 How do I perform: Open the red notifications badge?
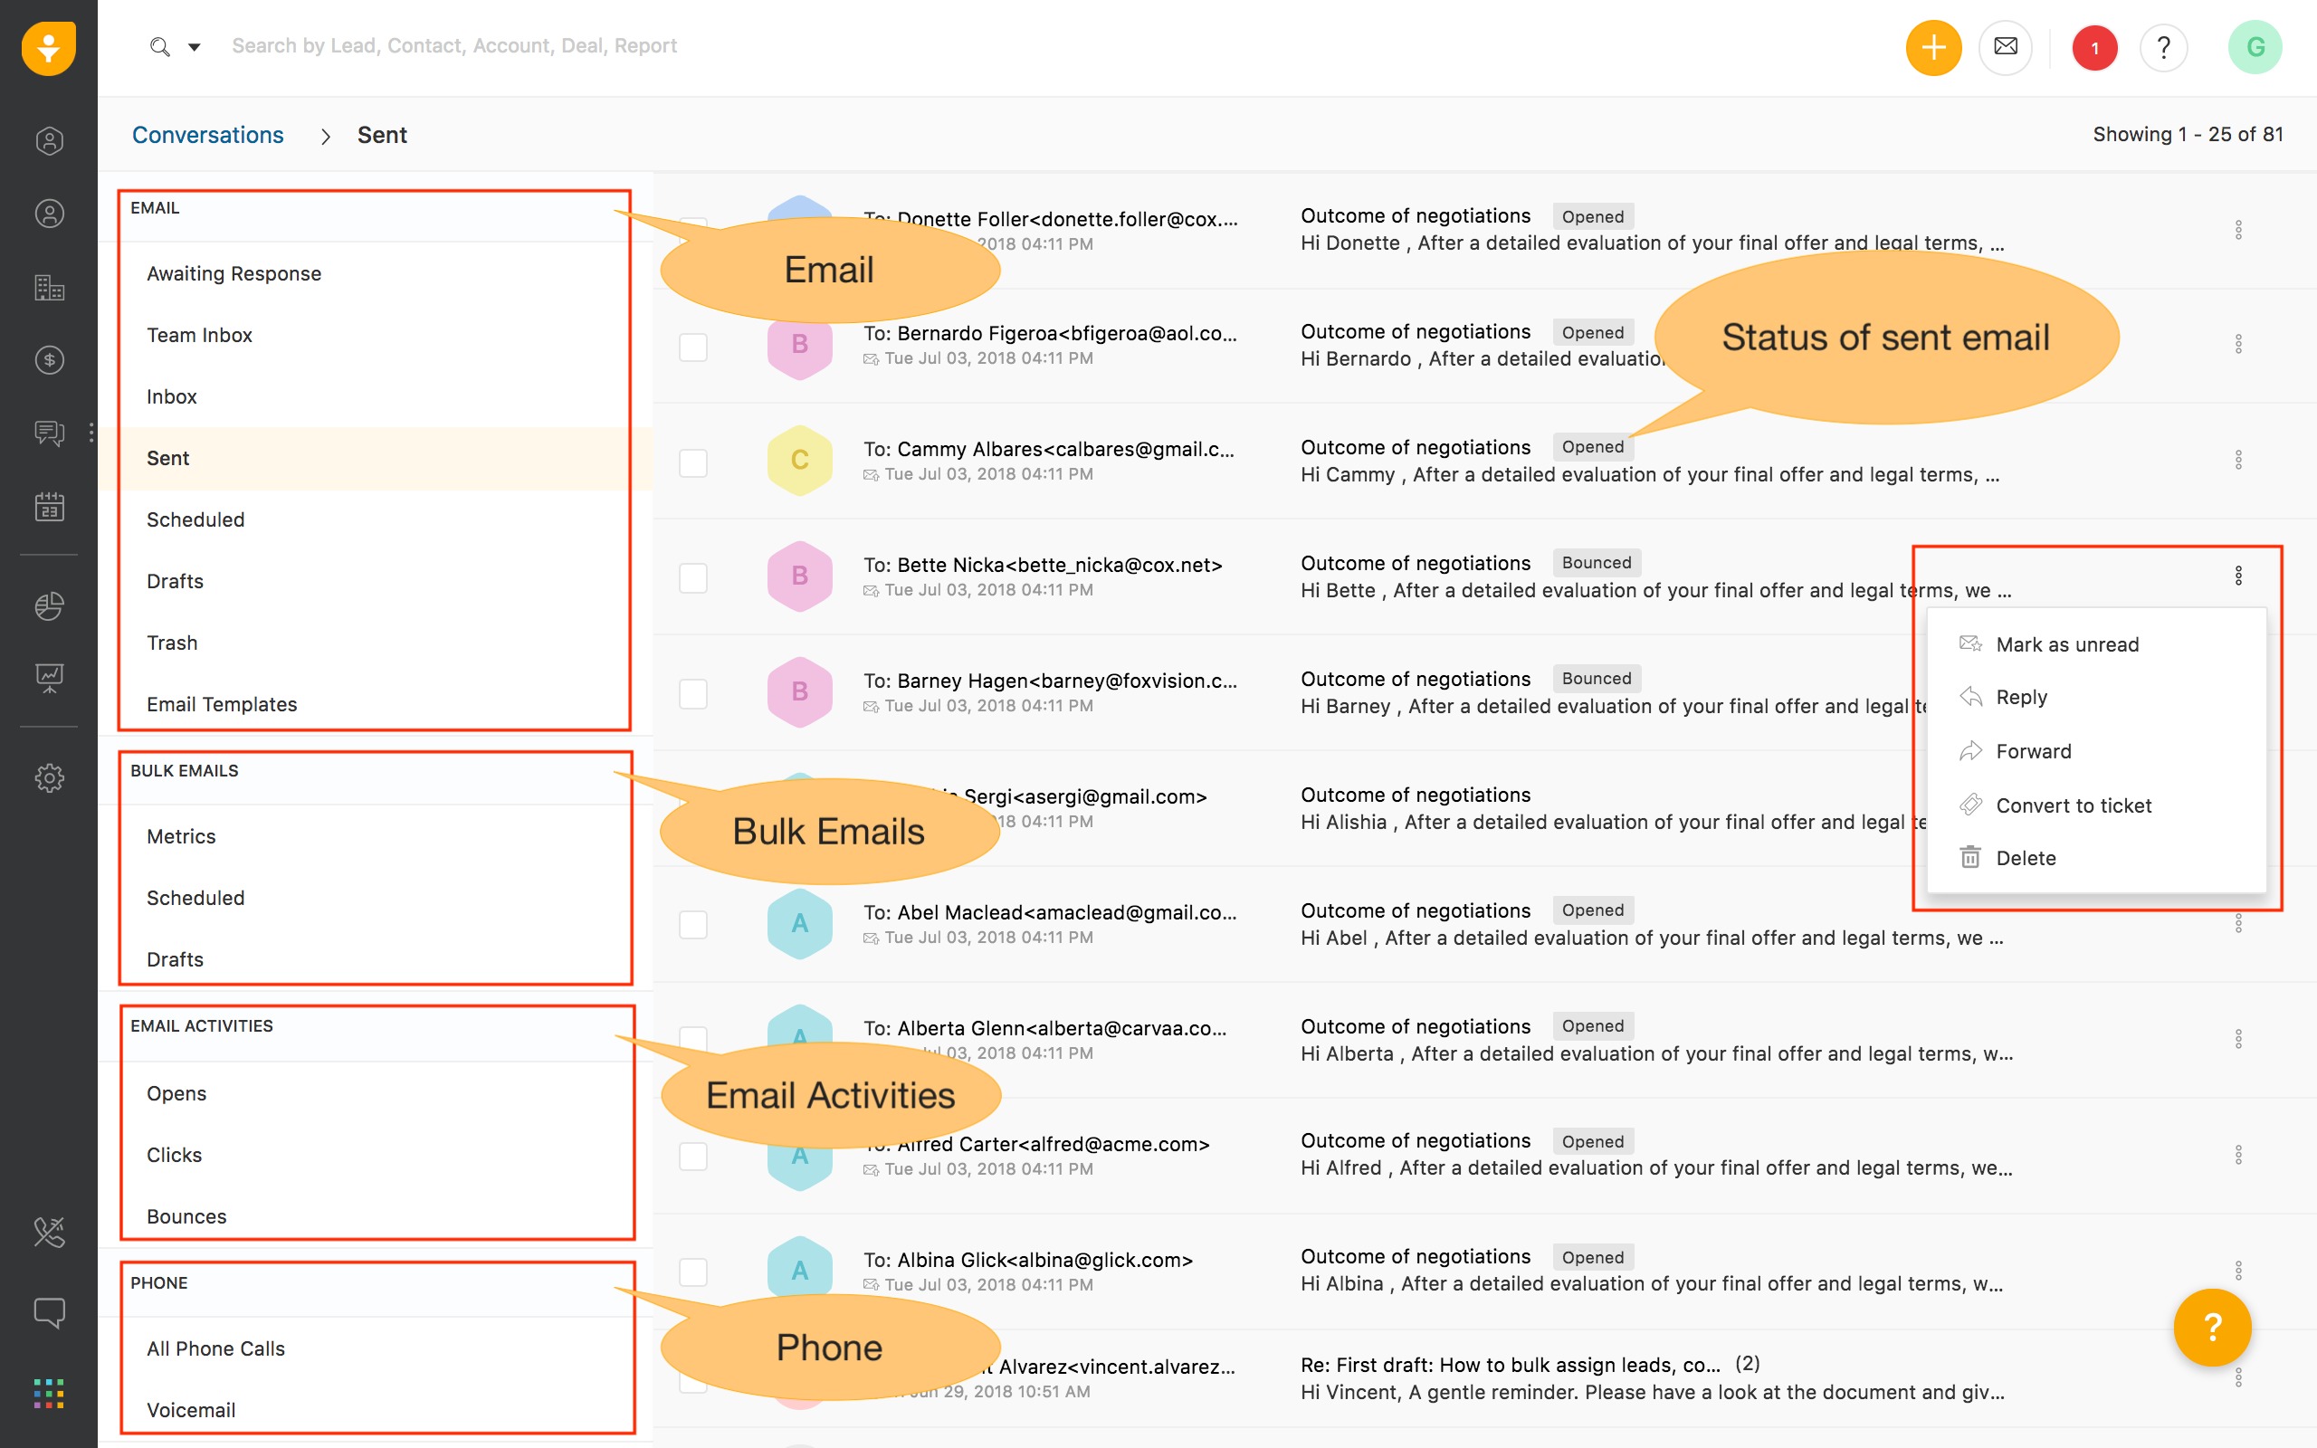pyautogui.click(x=2094, y=48)
